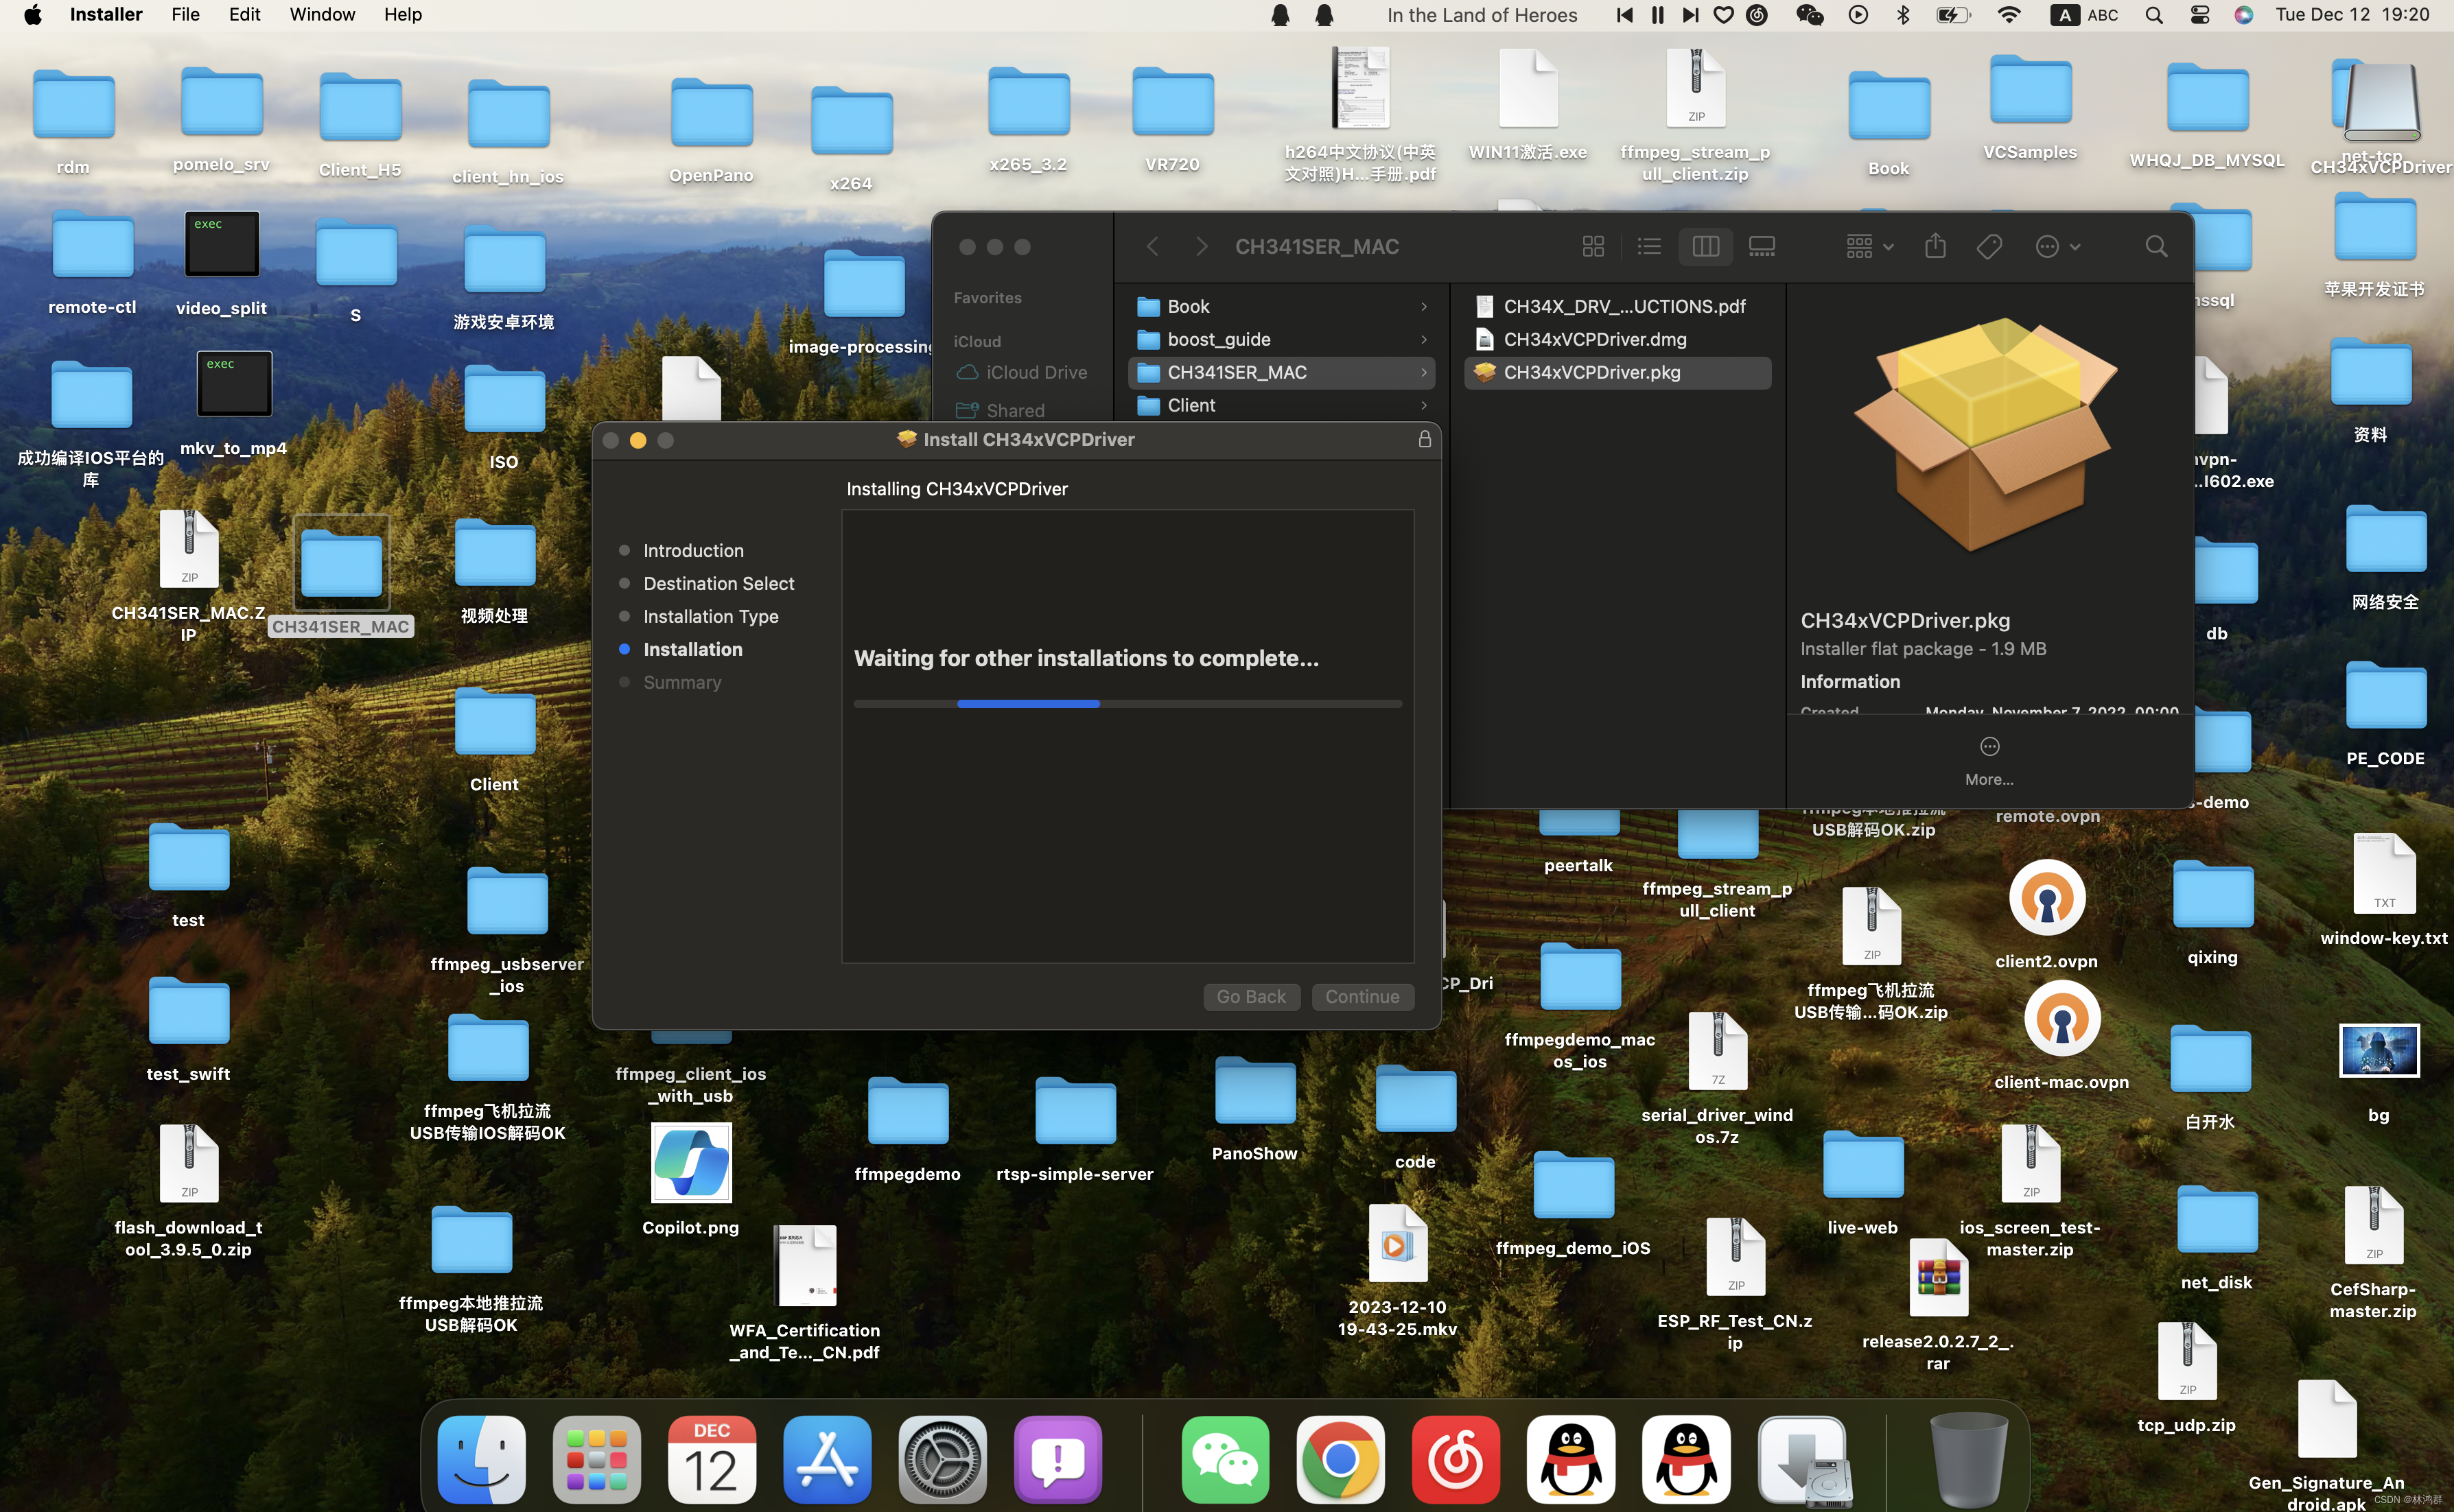This screenshot has height=1512, width=2454.
Task: Open the Apple menu
Action: (x=33, y=15)
